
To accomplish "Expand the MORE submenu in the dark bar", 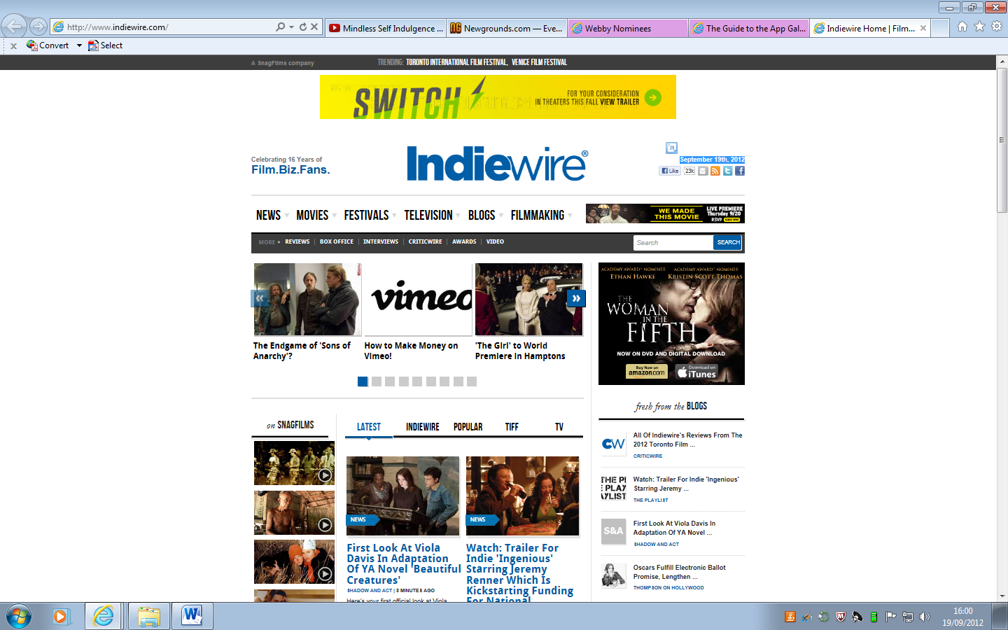I will point(269,242).
